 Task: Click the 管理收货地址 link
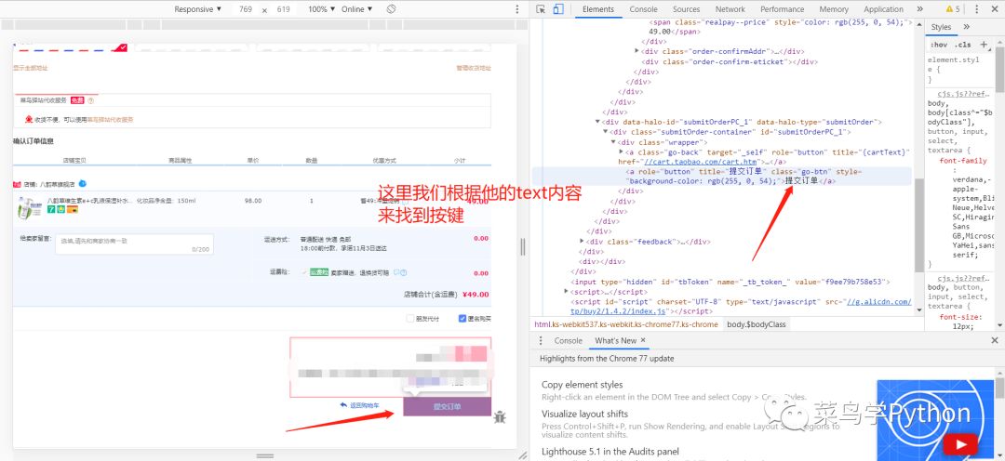[474, 68]
